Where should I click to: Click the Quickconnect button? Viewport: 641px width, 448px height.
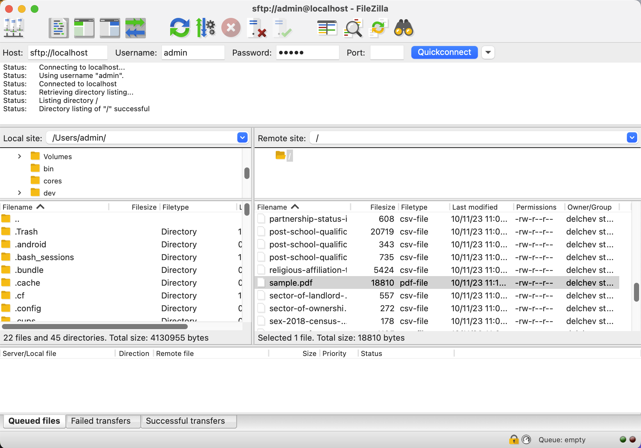(444, 52)
